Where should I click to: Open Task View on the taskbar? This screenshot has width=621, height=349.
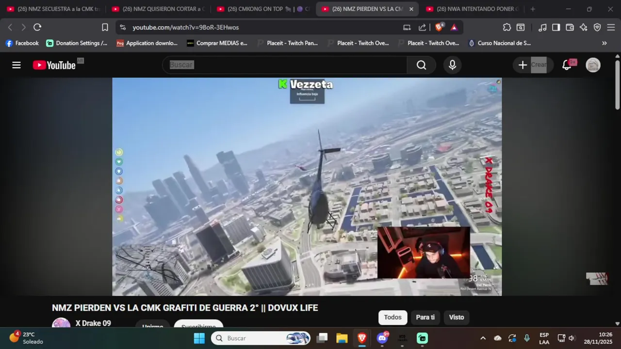pos(322,338)
